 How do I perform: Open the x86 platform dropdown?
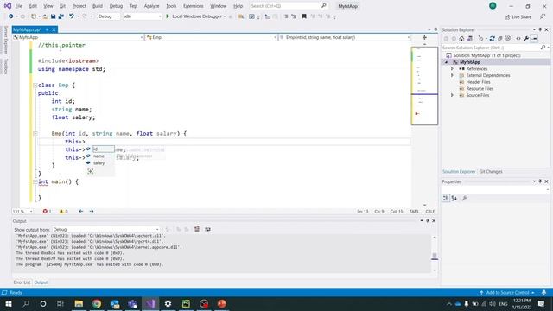pyautogui.click(x=142, y=16)
